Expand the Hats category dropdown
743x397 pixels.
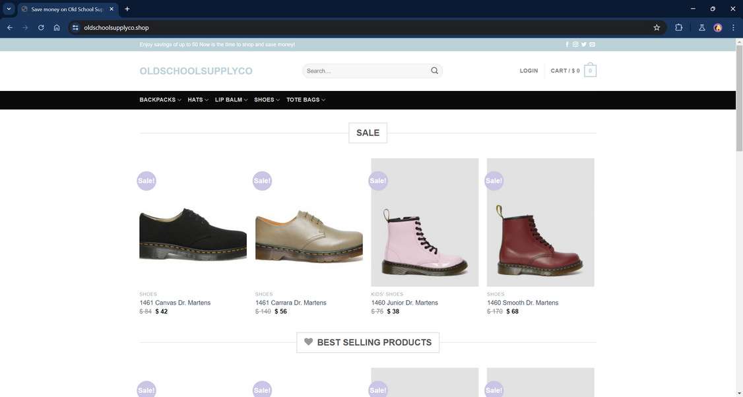click(198, 100)
